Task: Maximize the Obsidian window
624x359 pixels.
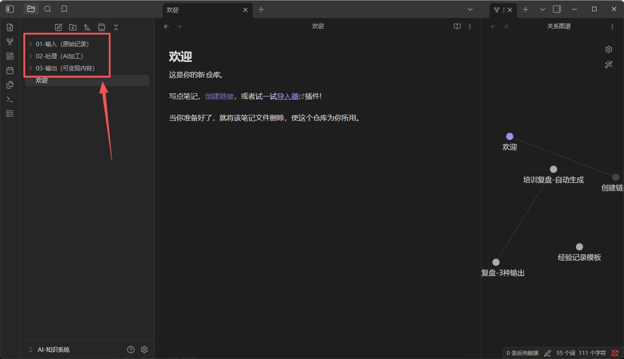Action: (594, 9)
